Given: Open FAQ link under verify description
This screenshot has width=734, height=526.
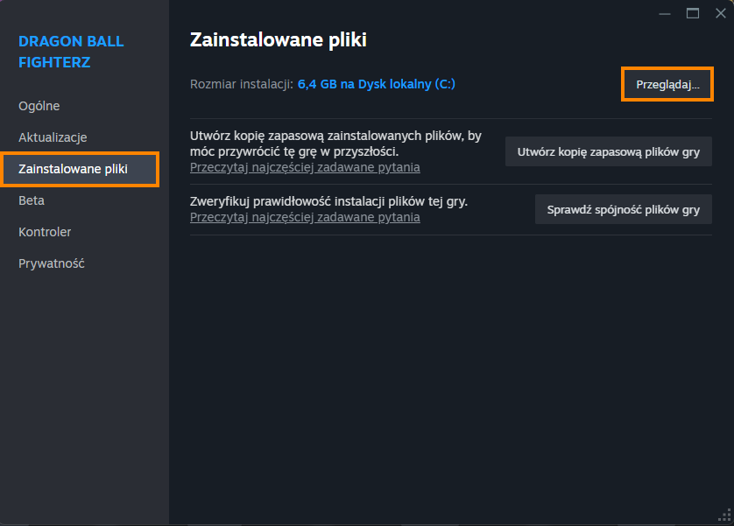Looking at the screenshot, I should point(305,217).
